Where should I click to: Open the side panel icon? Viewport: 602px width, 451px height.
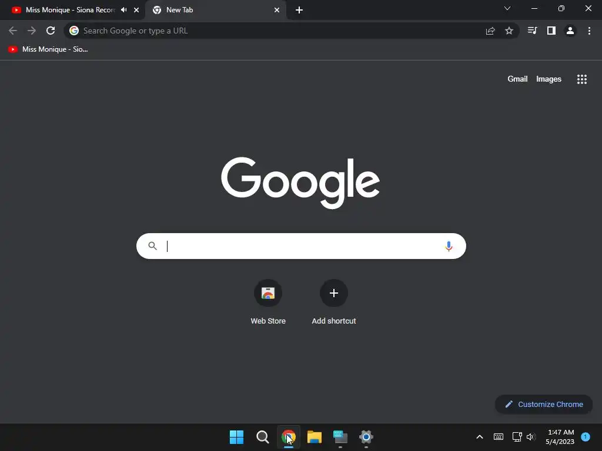pyautogui.click(x=551, y=31)
